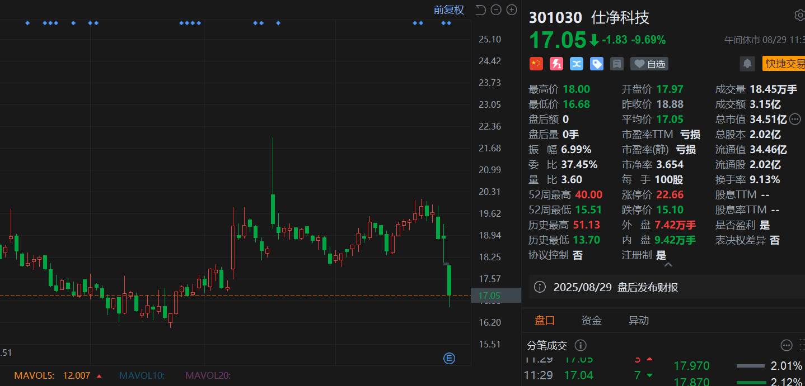Click the 17.970 order book price
This screenshot has width=805, height=386.
click(691, 366)
